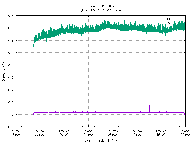Click the 180203 08:00 time tick label
This screenshot has width=191, height=143.
click(112, 133)
